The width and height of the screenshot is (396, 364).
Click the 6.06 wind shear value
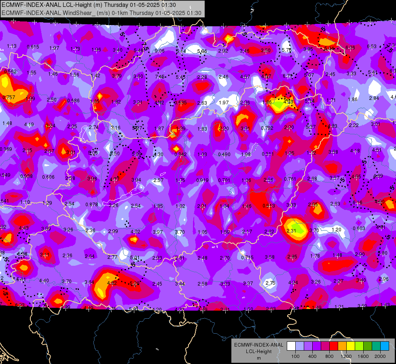coord(350,47)
